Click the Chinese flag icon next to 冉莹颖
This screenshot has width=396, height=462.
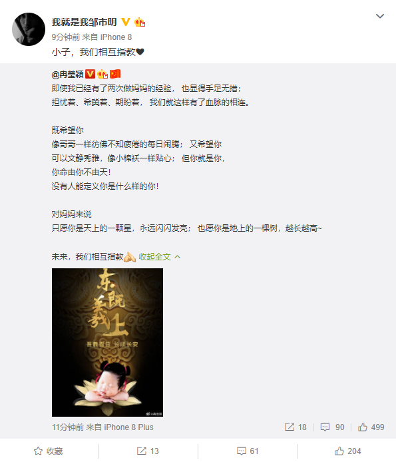coord(115,74)
